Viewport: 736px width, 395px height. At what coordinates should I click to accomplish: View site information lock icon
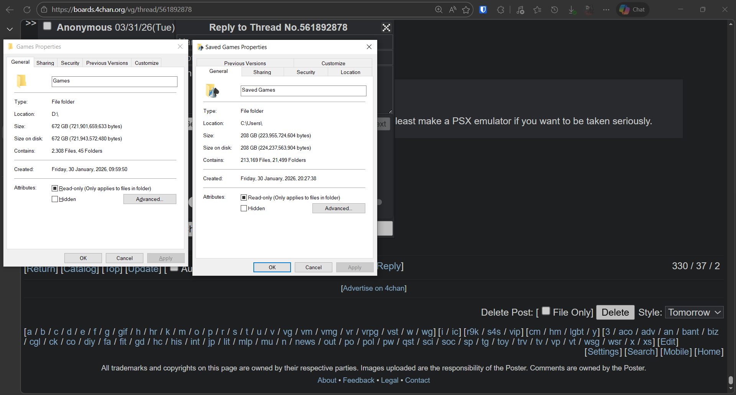[44, 10]
